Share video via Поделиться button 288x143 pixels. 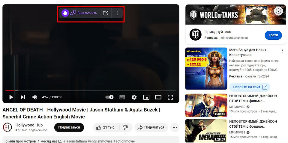pos(151,127)
